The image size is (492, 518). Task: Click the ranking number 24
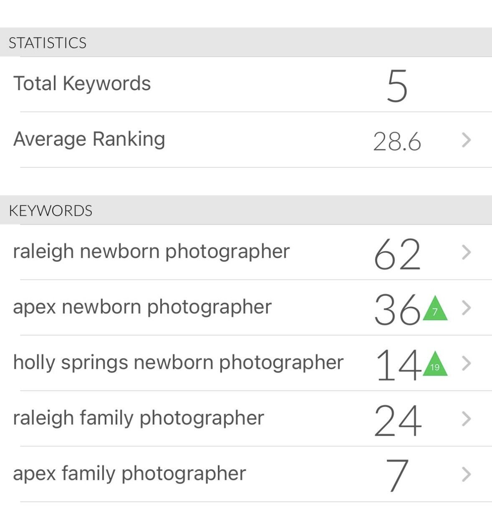pos(398,420)
